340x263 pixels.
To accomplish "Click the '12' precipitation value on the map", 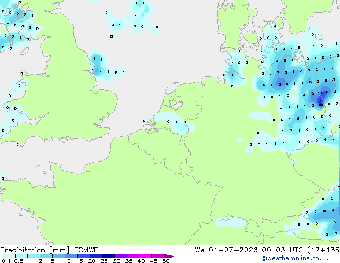I will (312, 94).
